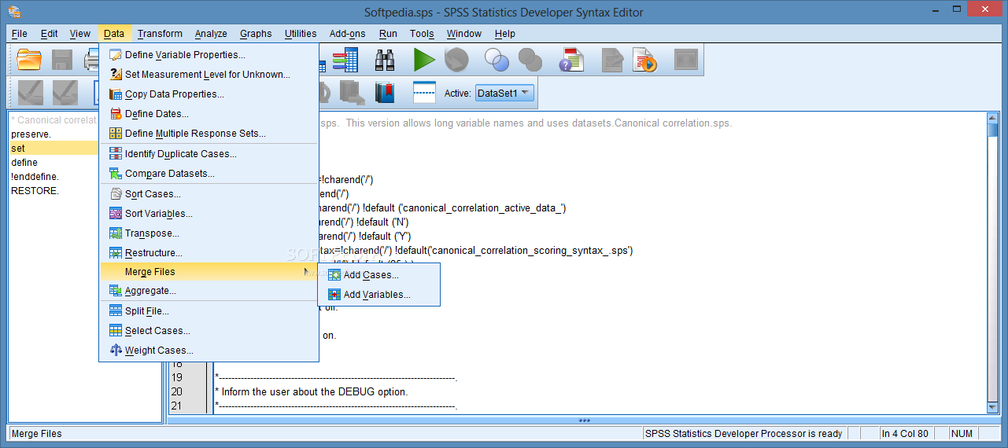
Task: Open the Syntax Help document icon
Action: [x=571, y=60]
